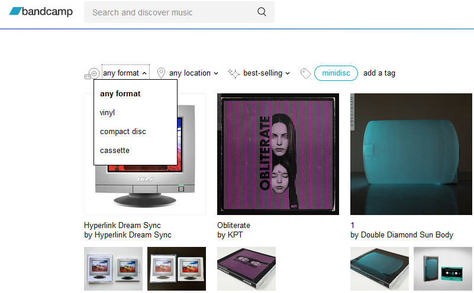Screen dimensions: 474x293
Task: Focus the search and discover music field
Action: pyautogui.click(x=179, y=12)
